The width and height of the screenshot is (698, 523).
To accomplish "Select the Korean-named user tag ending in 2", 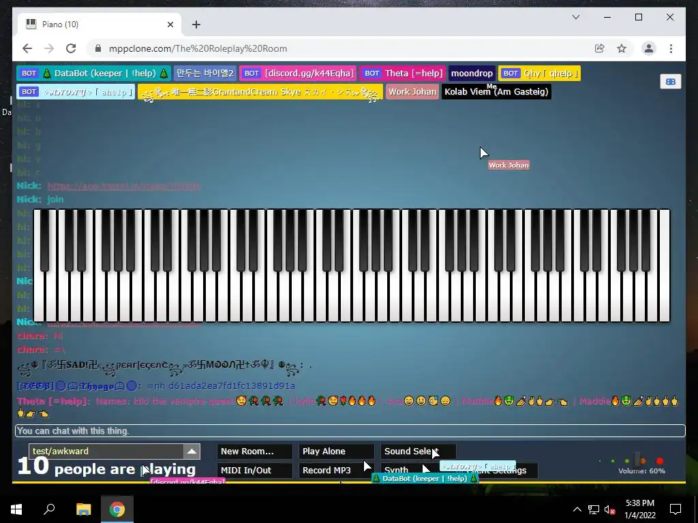I will coord(204,74).
